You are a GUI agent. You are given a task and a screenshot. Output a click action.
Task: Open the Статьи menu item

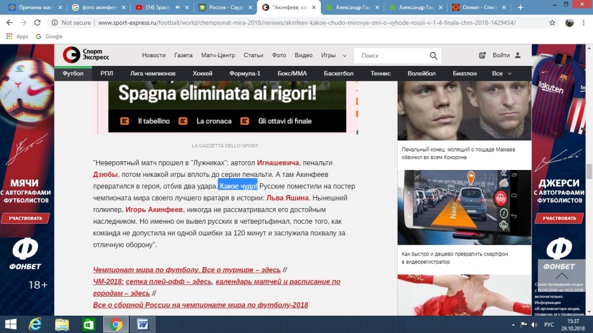pyautogui.click(x=254, y=55)
